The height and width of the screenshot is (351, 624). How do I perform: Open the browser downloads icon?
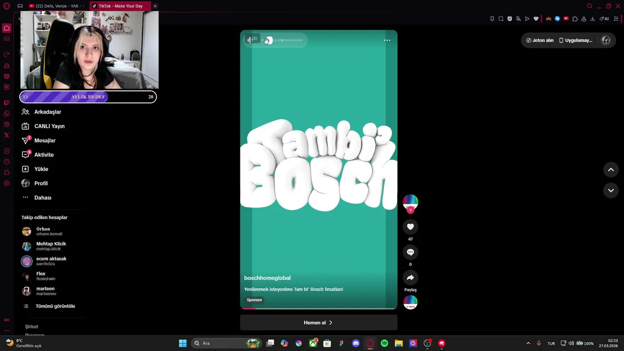pos(592,19)
